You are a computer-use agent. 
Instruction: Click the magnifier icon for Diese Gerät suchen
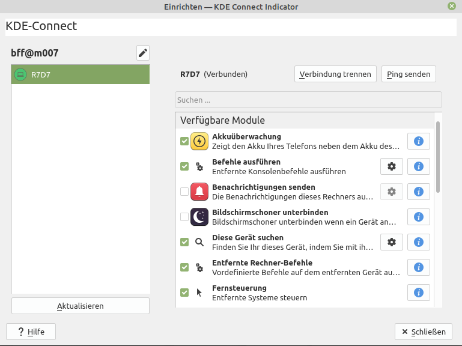click(199, 242)
